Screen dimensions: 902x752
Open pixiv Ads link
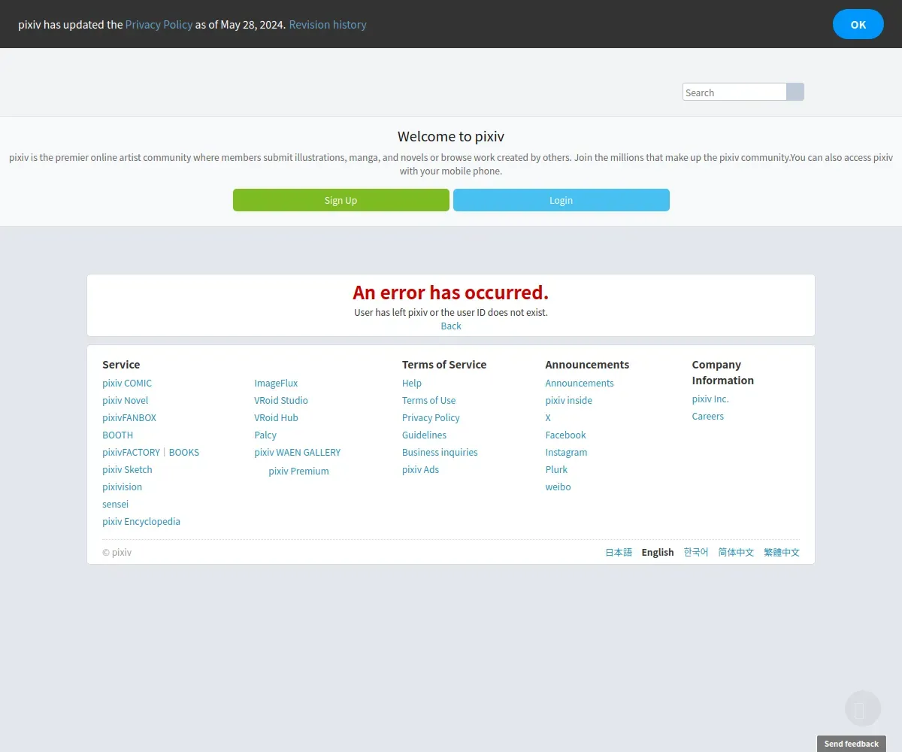(x=420, y=469)
